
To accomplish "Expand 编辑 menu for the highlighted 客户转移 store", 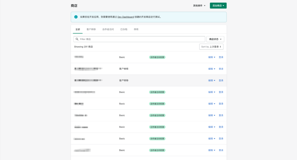I will point(211,81).
